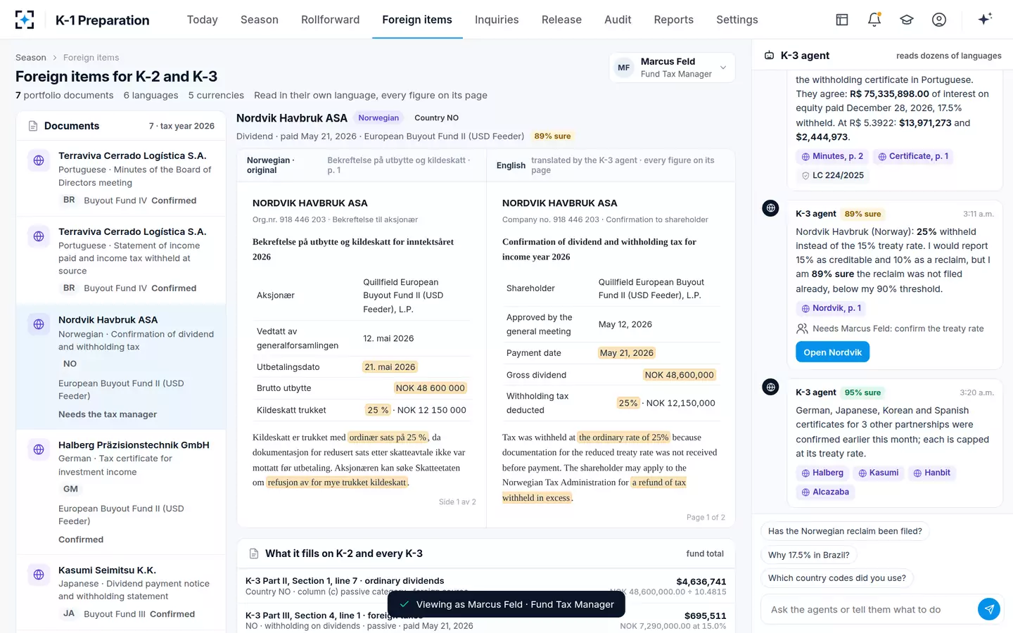This screenshot has height=633, width=1013.
Task: Click the graduation cap icon
Action: pyautogui.click(x=907, y=20)
